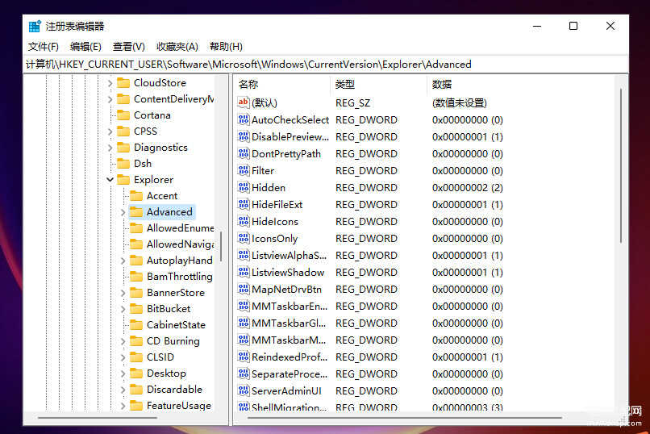
Task: Open the 收藏夹(A) menu
Action: (177, 47)
